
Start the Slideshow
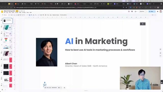point(142,11)
